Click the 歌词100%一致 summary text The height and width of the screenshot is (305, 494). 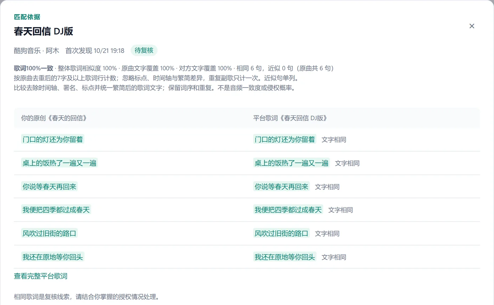(x=34, y=68)
